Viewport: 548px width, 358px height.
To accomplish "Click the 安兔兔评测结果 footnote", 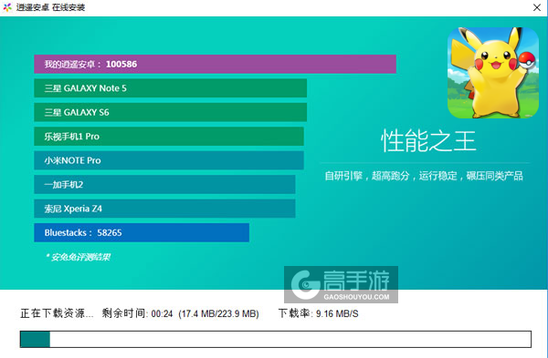I will [x=78, y=257].
